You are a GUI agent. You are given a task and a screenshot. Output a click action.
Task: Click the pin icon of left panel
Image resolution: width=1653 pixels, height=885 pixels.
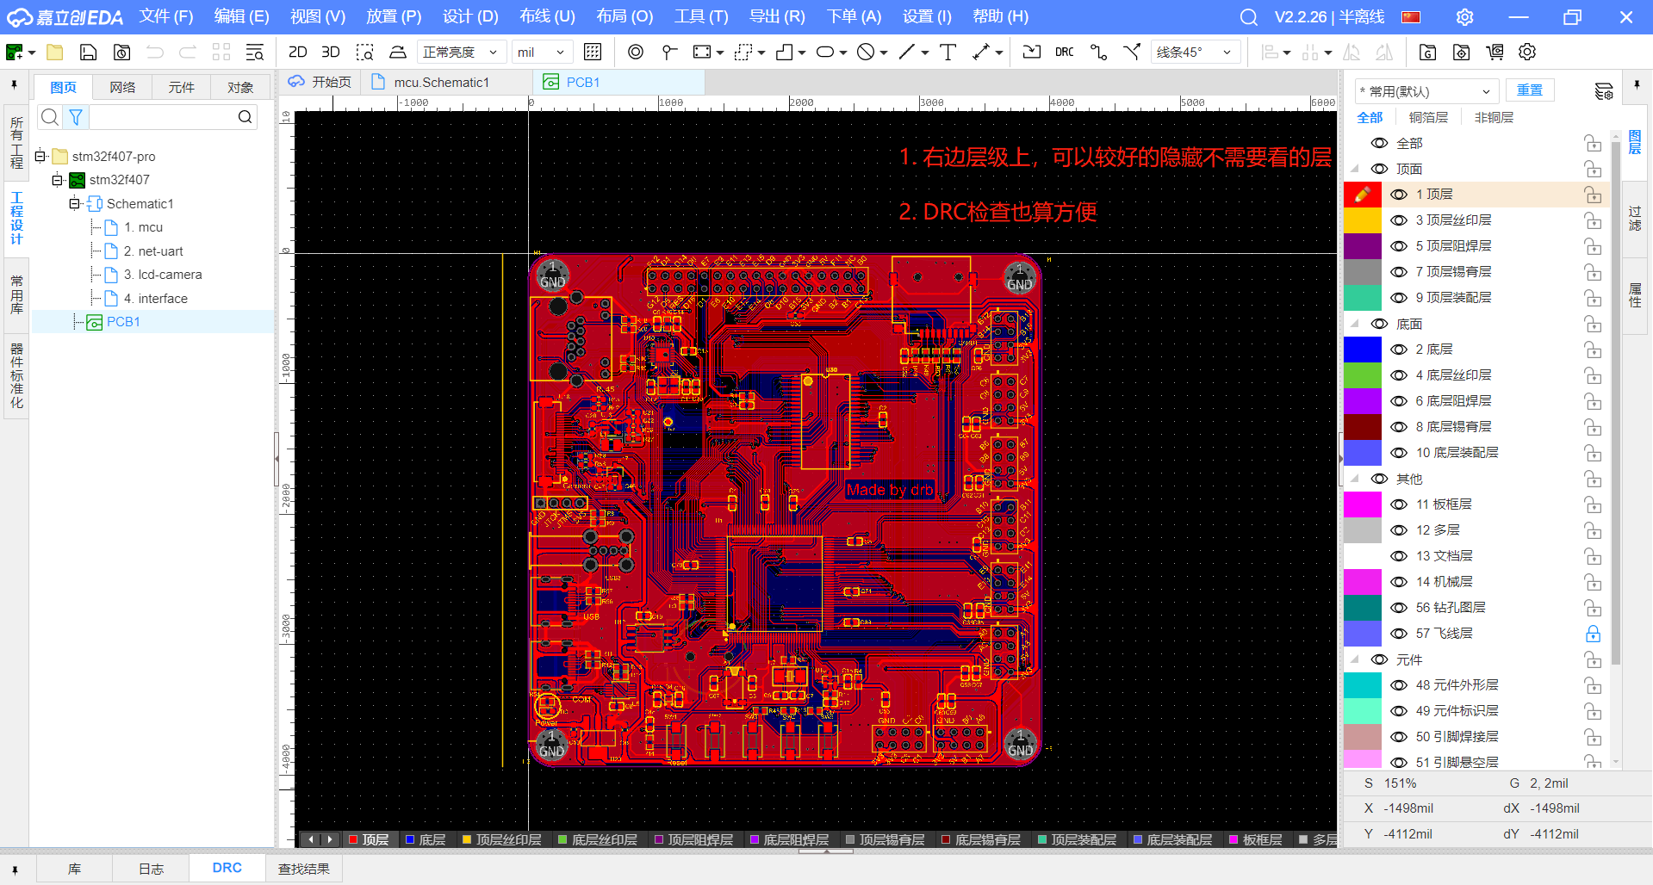pyautogui.click(x=14, y=85)
